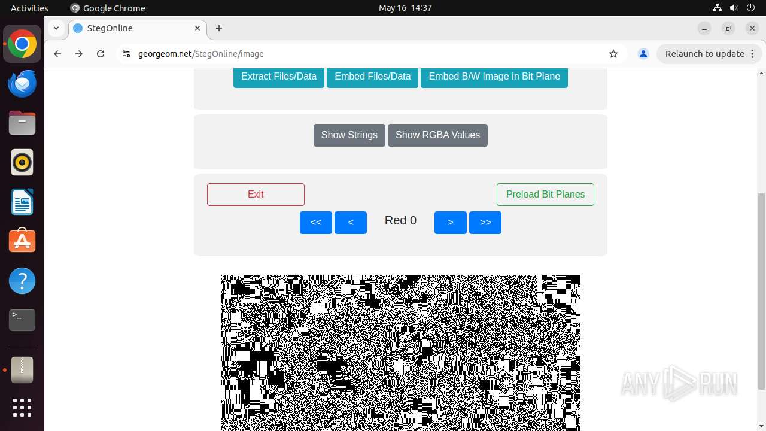The width and height of the screenshot is (766, 431).
Task: Open the Chrome menu three dots
Action: point(753,54)
